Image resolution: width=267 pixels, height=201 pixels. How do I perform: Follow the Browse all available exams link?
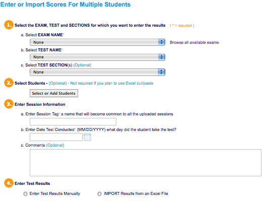[194, 42]
